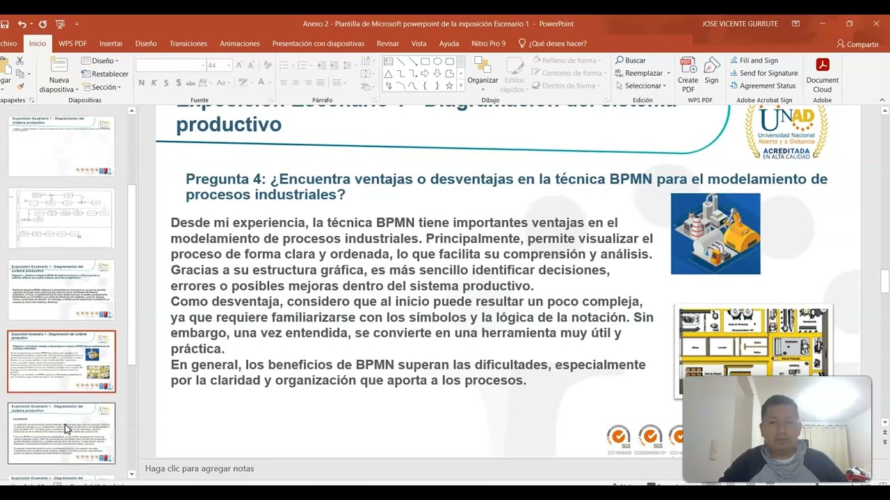Screen dimensions: 890x500
Task: Undo the last action
Action: point(22,24)
